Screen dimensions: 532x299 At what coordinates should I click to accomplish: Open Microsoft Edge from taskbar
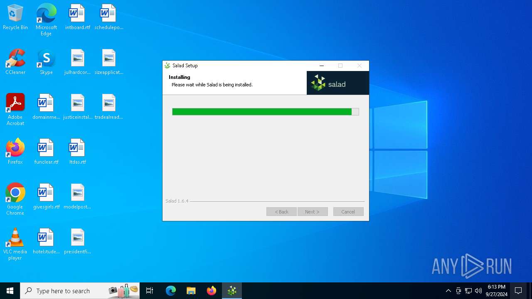pos(171,291)
